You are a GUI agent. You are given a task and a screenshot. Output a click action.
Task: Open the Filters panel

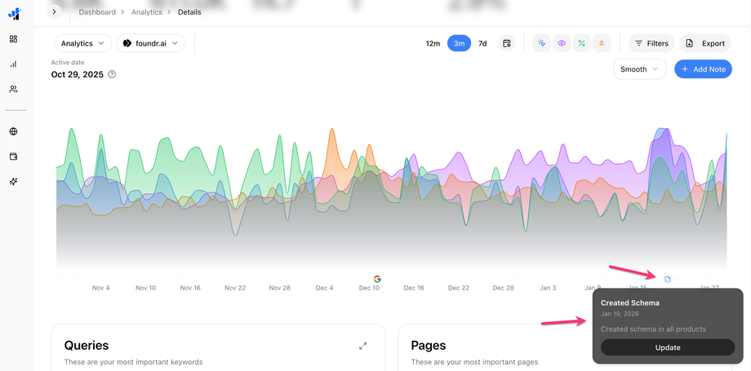point(651,43)
